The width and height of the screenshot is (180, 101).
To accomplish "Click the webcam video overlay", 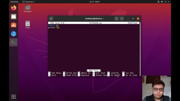I will point(156,88).
